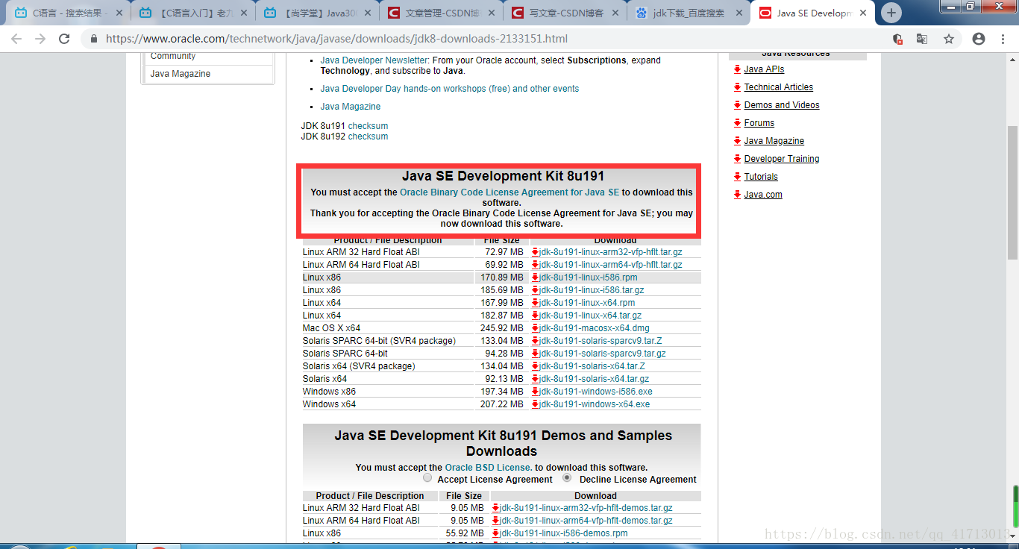1019x549 pixels.
Task: Switch to the '【尚学堂】Java300' tab
Action: [316, 13]
